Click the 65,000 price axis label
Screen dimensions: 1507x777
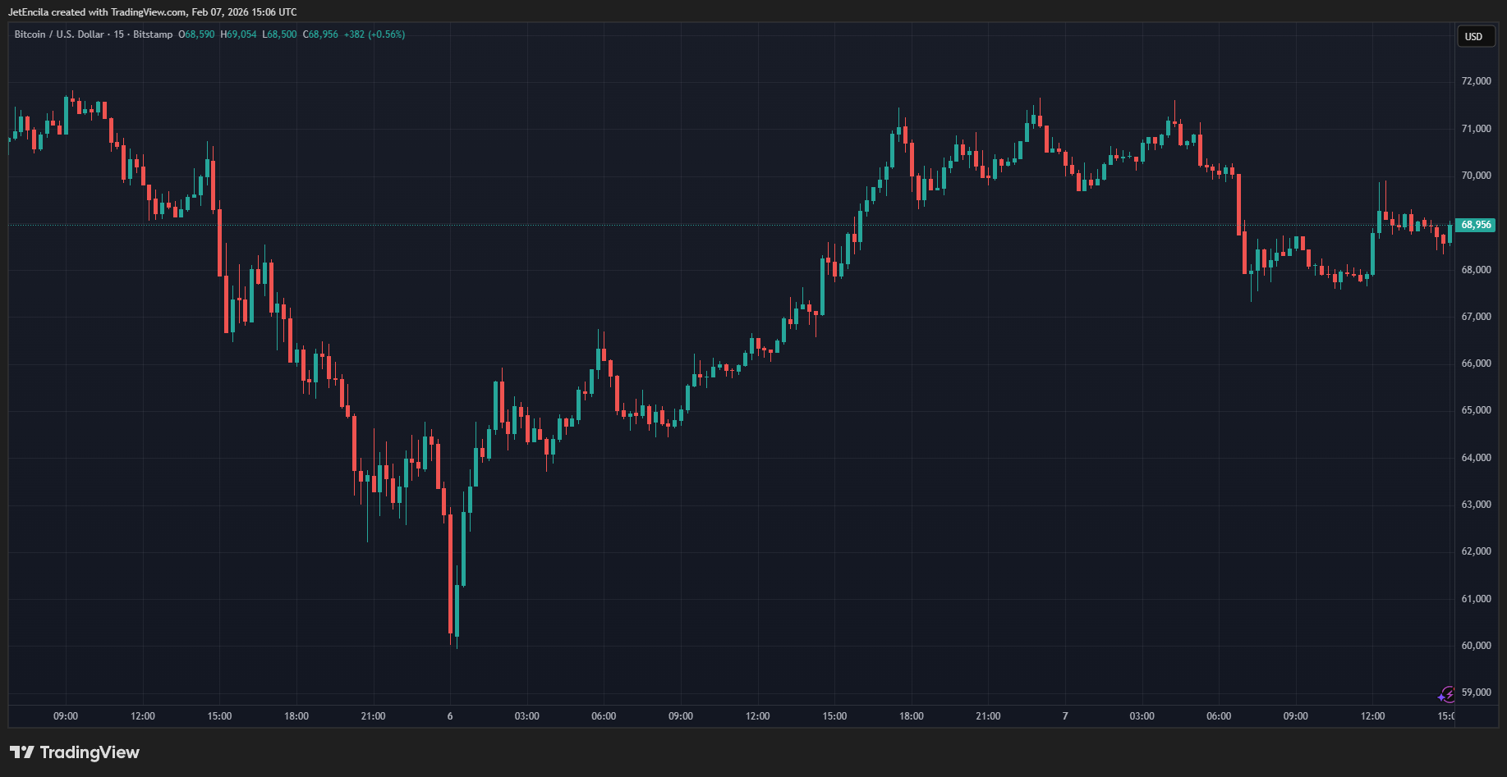pos(1476,410)
